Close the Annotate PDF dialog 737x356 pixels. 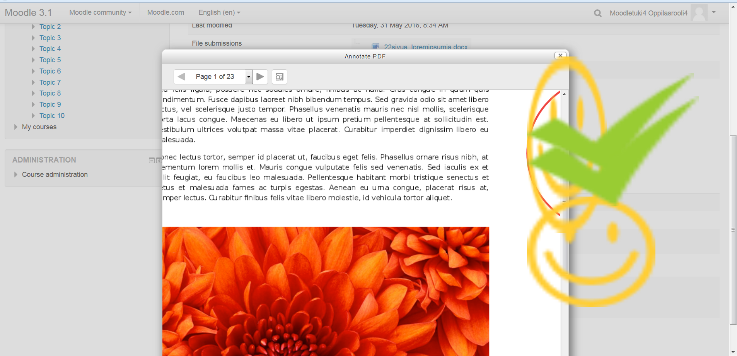coord(560,55)
